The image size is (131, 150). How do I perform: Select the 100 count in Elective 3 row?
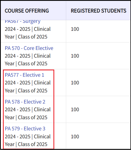(75, 136)
